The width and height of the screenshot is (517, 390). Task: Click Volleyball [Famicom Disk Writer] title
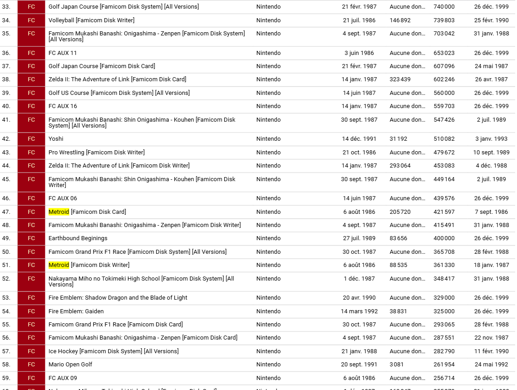(91, 20)
